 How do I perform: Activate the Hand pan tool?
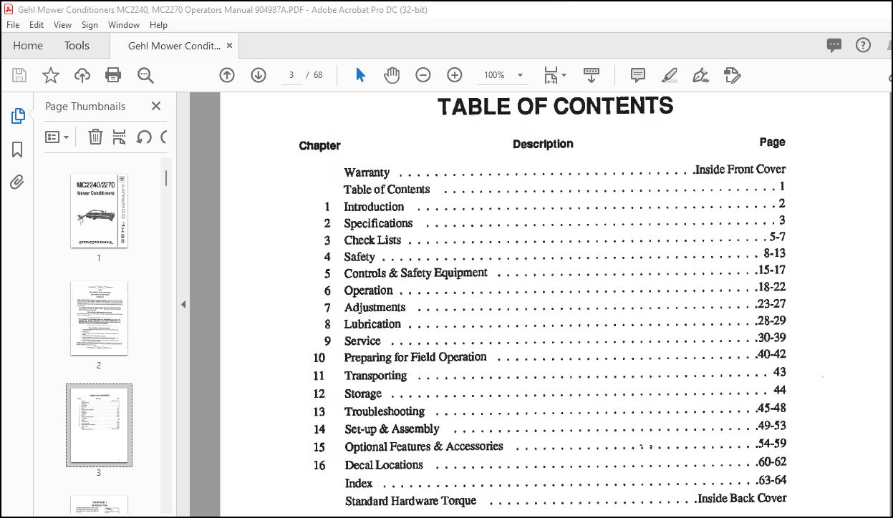[392, 75]
